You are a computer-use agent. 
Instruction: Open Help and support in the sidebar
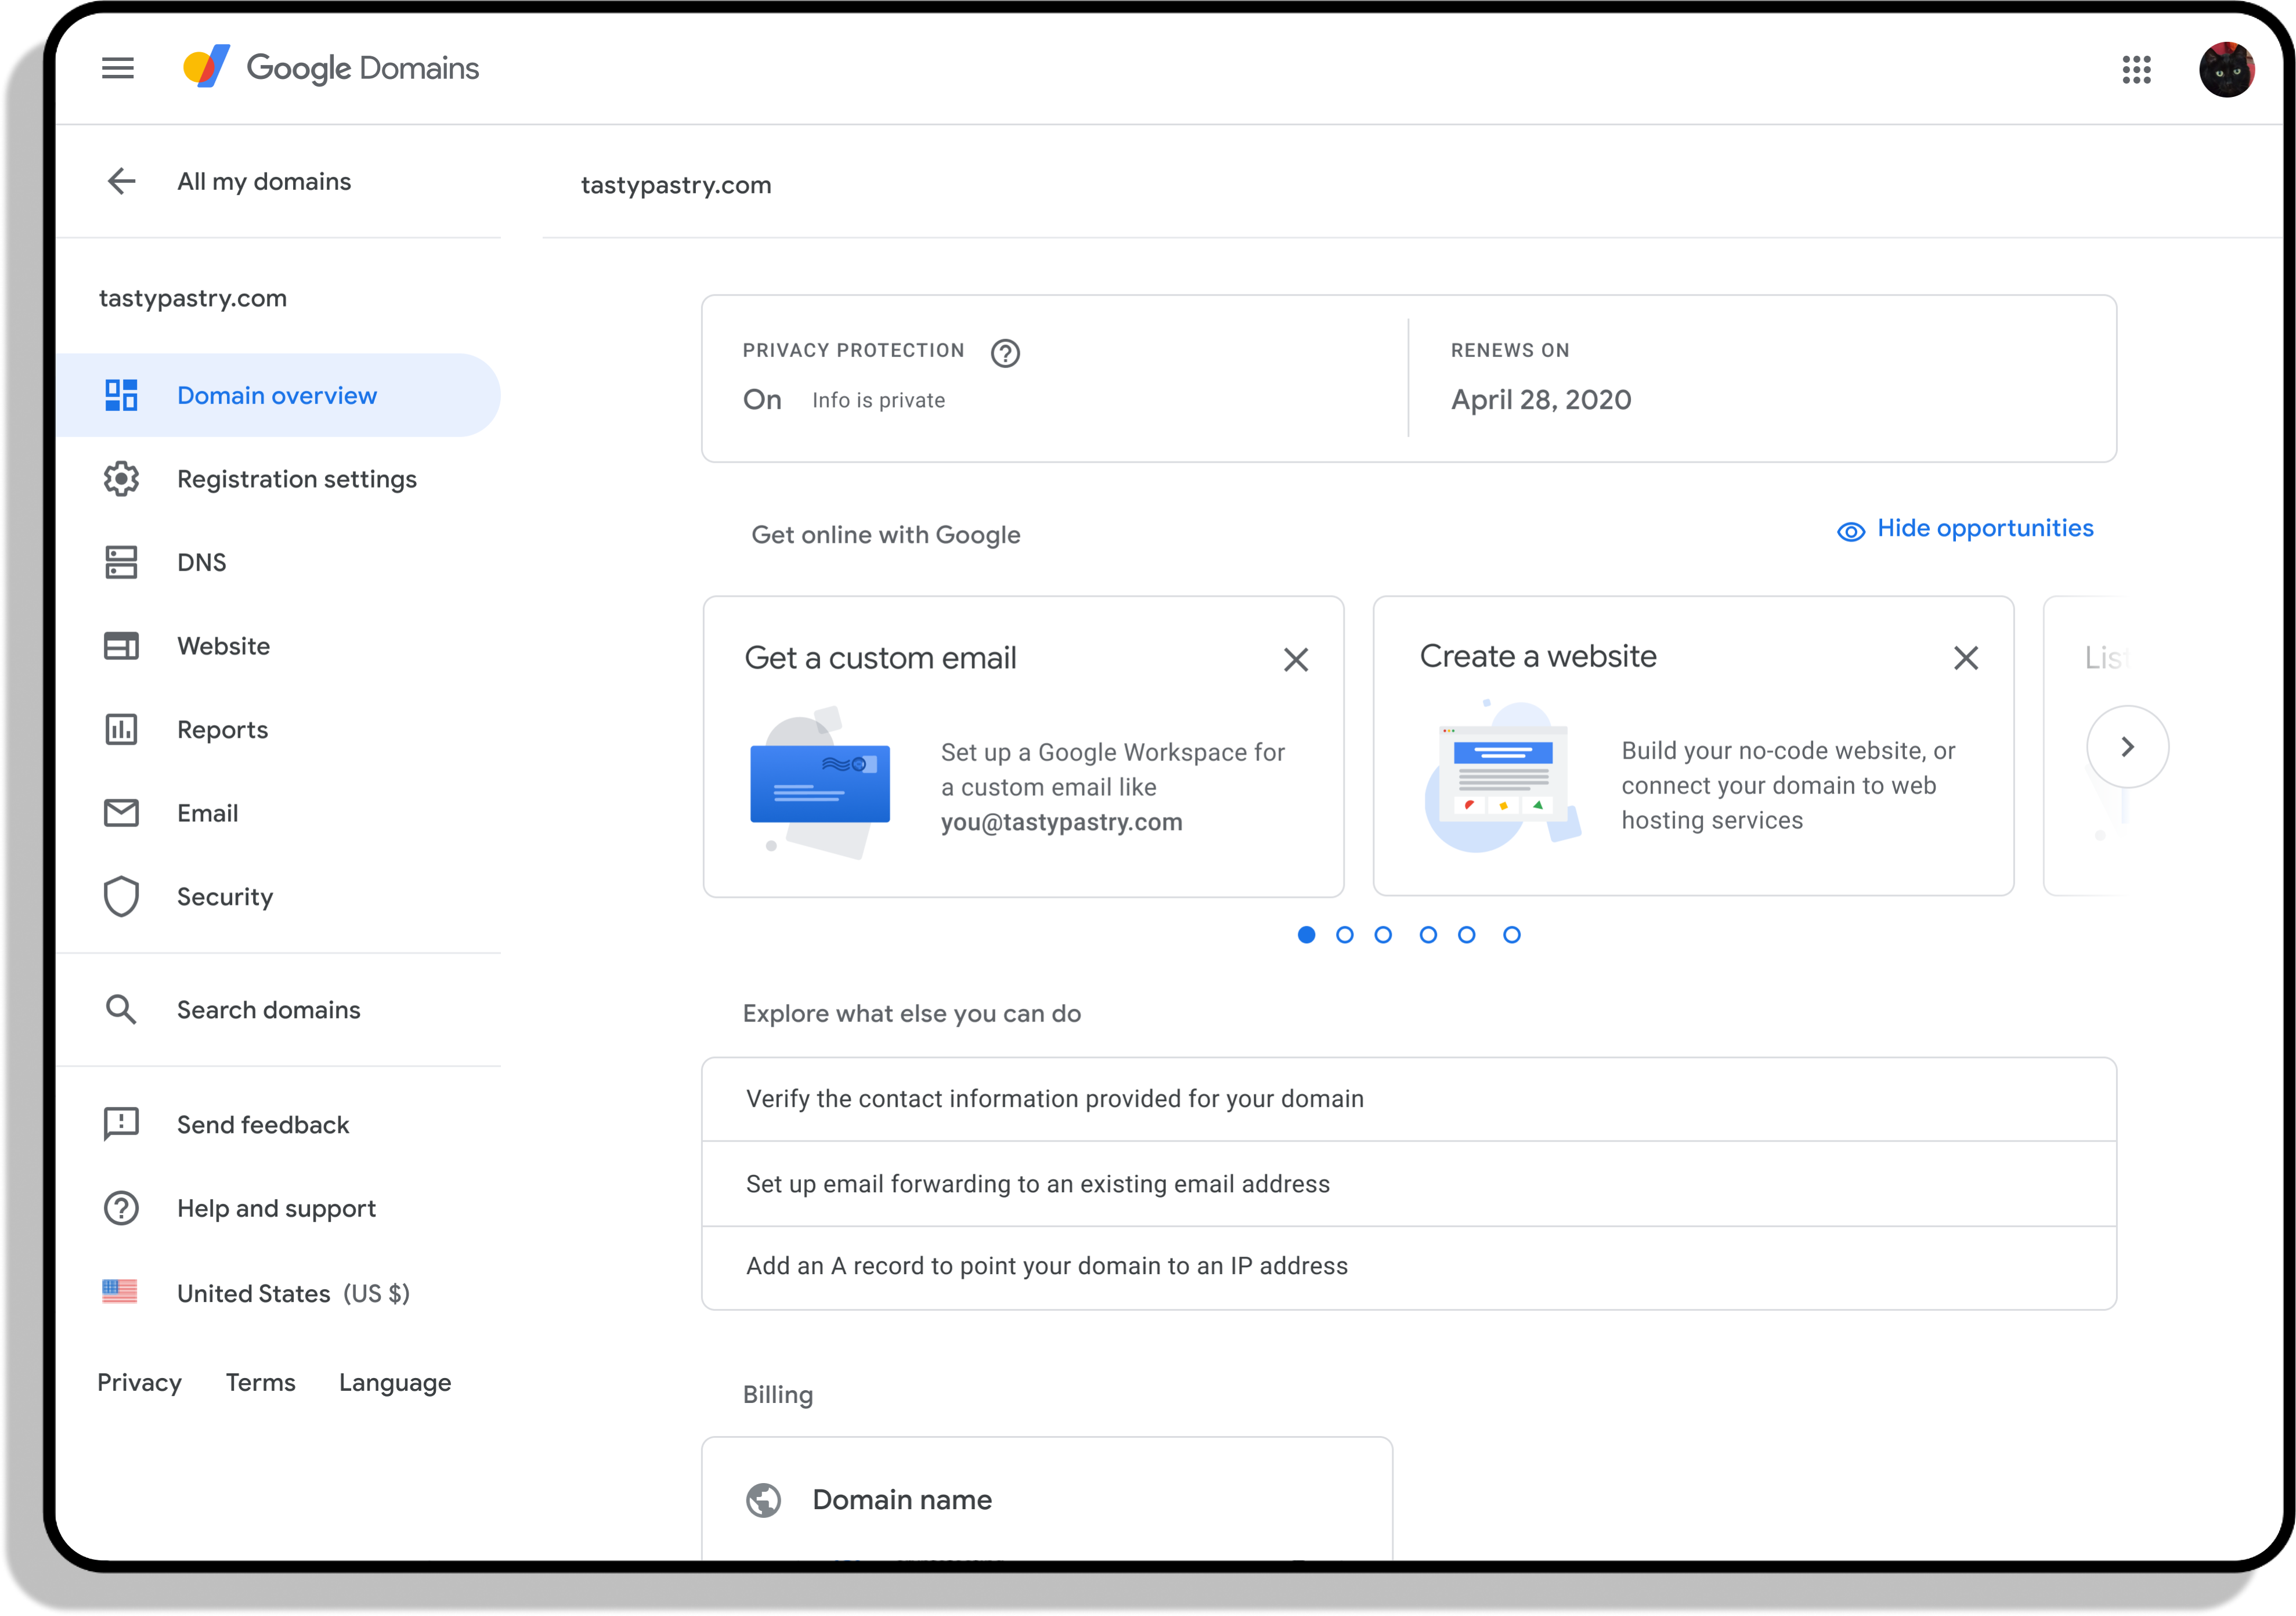click(x=278, y=1208)
